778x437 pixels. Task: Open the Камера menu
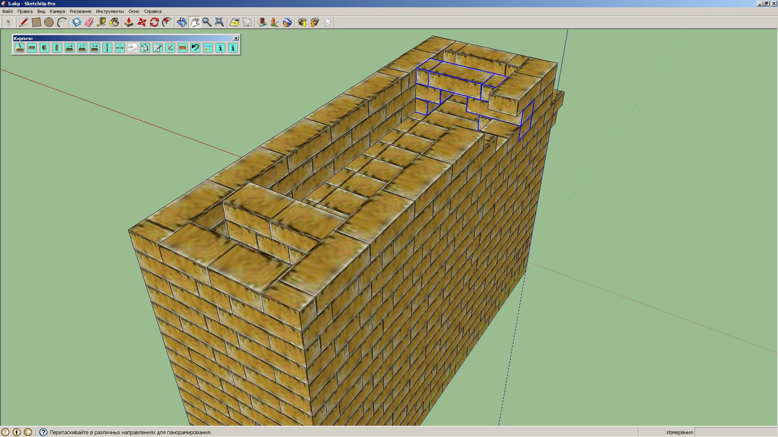tap(57, 11)
